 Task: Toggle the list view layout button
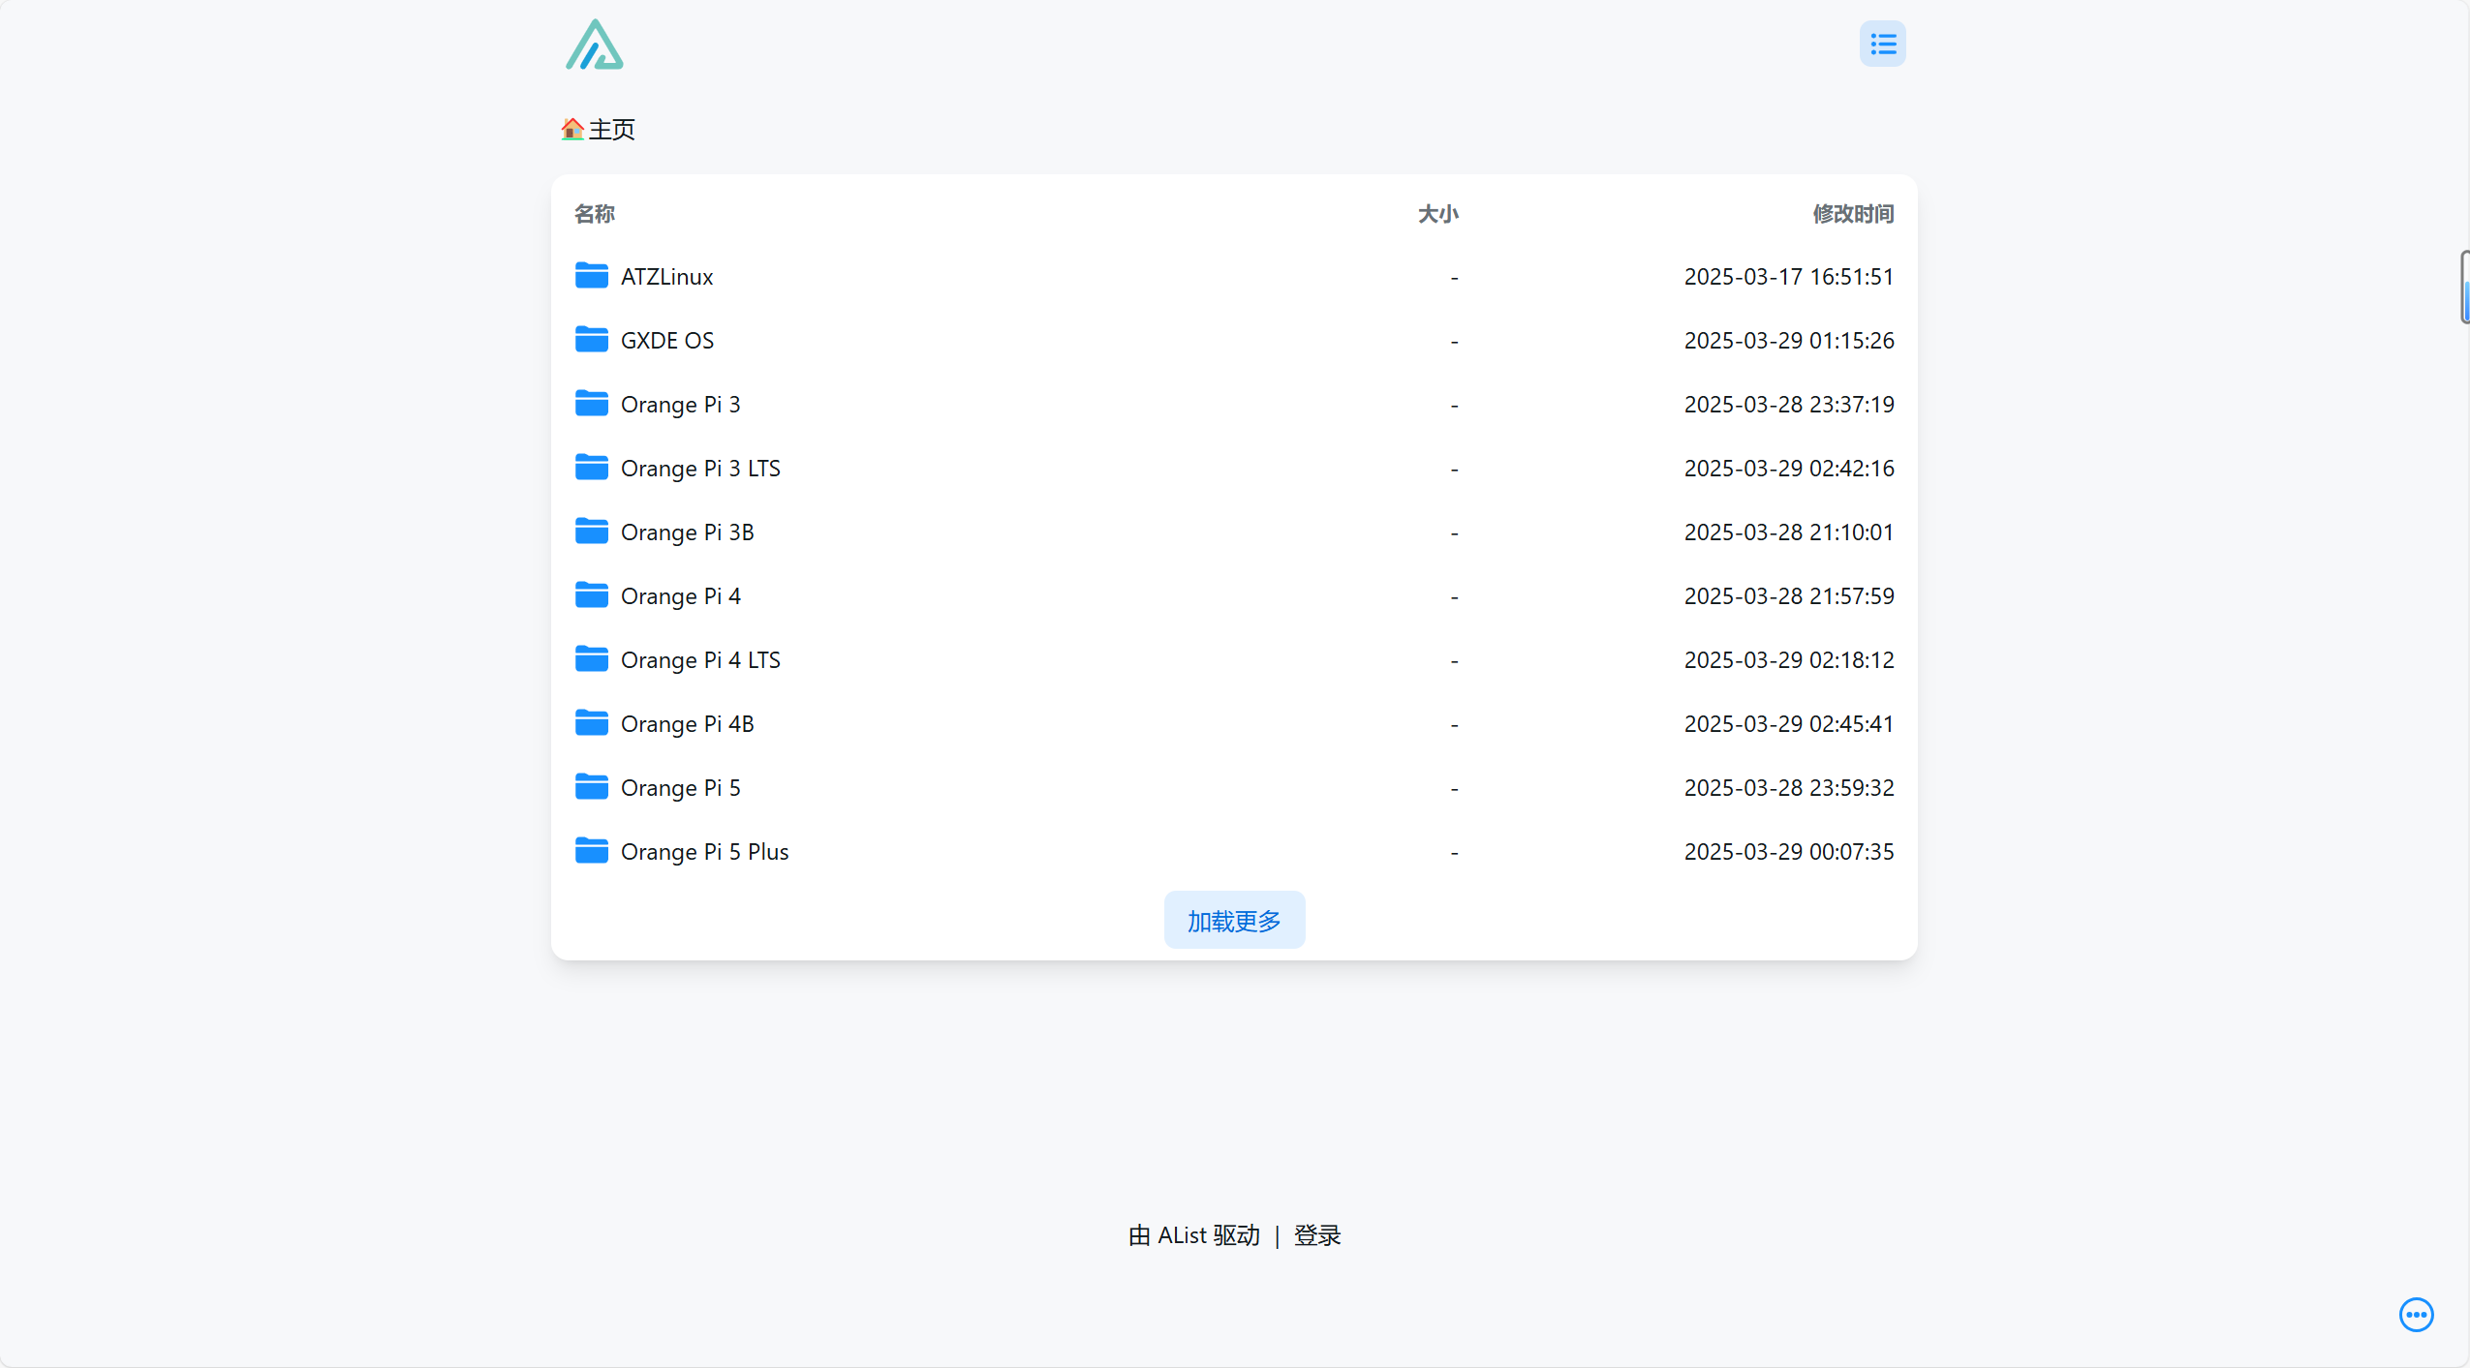1882,44
